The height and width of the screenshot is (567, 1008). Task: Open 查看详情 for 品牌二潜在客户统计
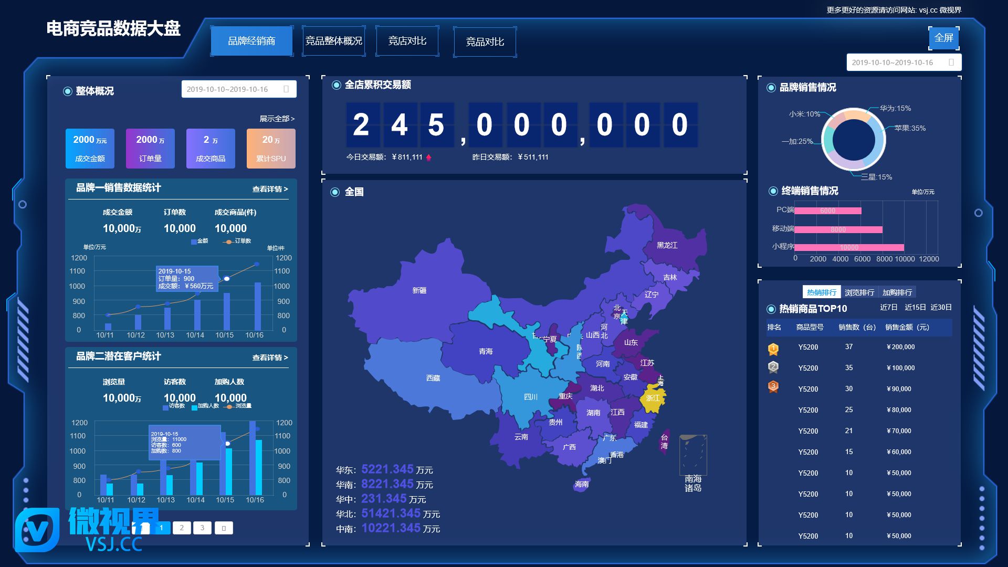click(x=270, y=358)
